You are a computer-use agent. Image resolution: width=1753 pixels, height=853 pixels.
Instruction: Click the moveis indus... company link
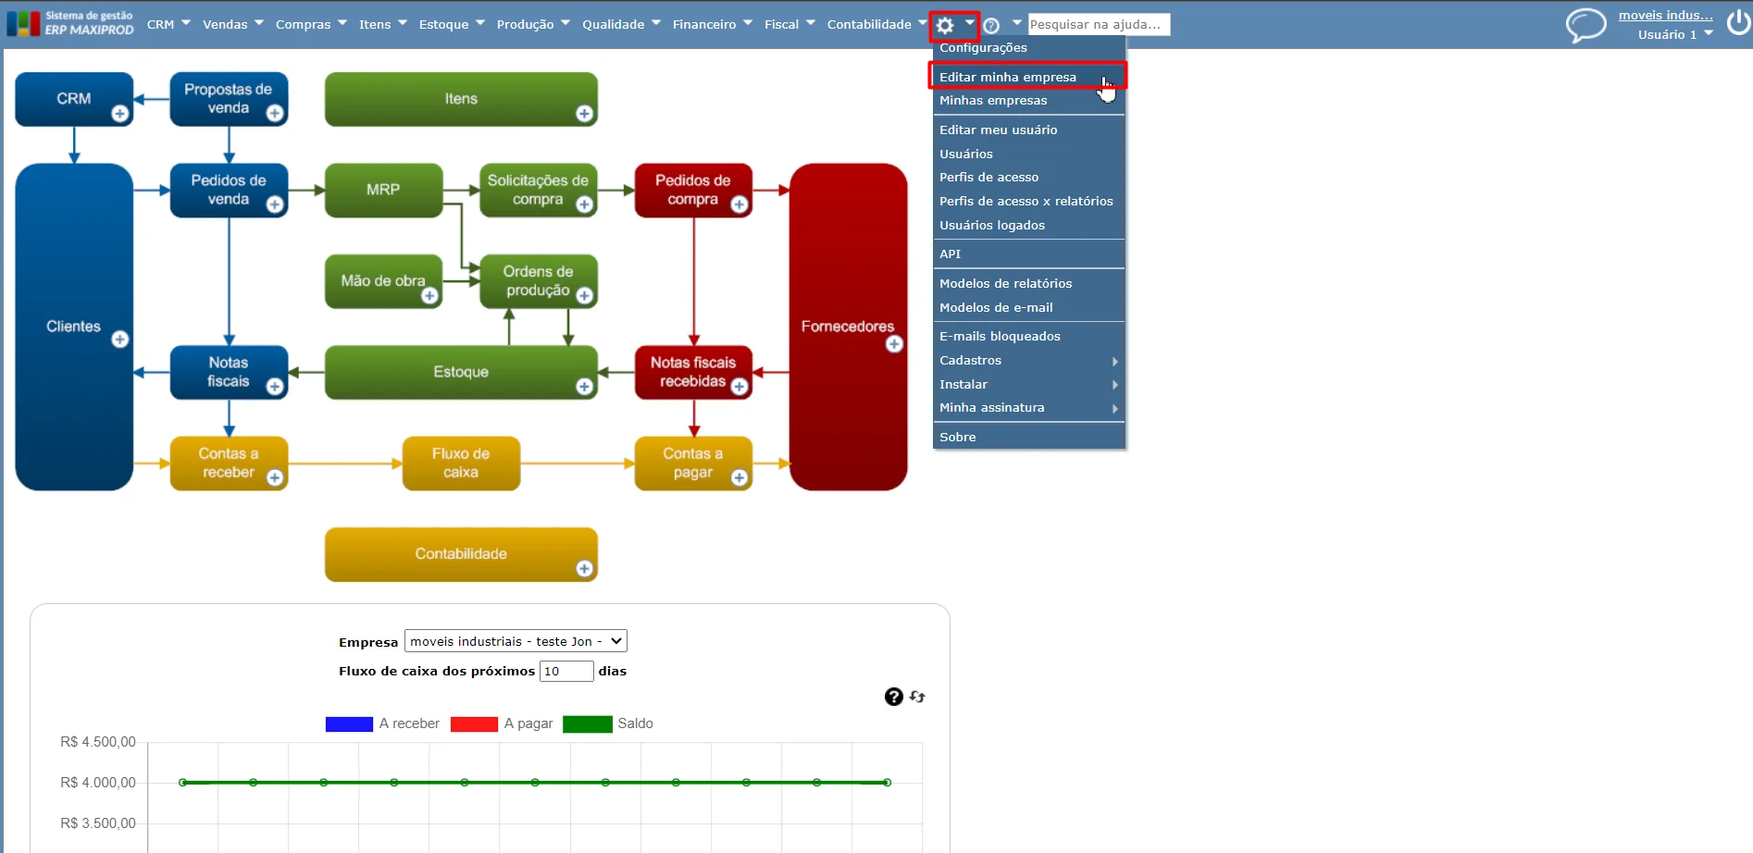point(1665,15)
